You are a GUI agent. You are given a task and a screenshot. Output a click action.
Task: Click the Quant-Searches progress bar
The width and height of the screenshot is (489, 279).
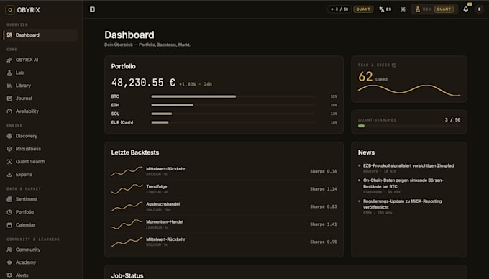(409, 126)
